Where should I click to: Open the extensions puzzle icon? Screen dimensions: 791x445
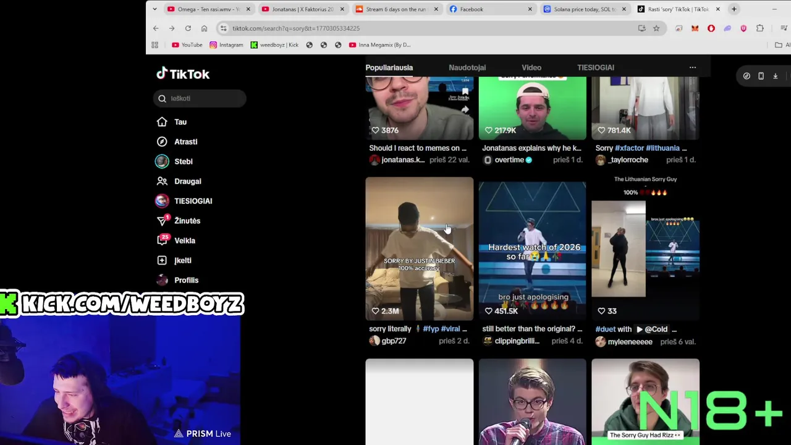[x=760, y=28]
